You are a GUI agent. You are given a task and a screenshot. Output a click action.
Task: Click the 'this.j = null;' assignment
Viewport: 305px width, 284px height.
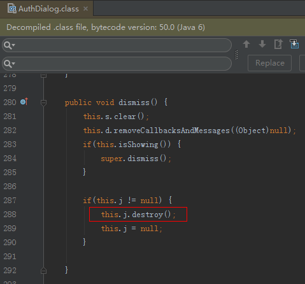click(x=132, y=229)
